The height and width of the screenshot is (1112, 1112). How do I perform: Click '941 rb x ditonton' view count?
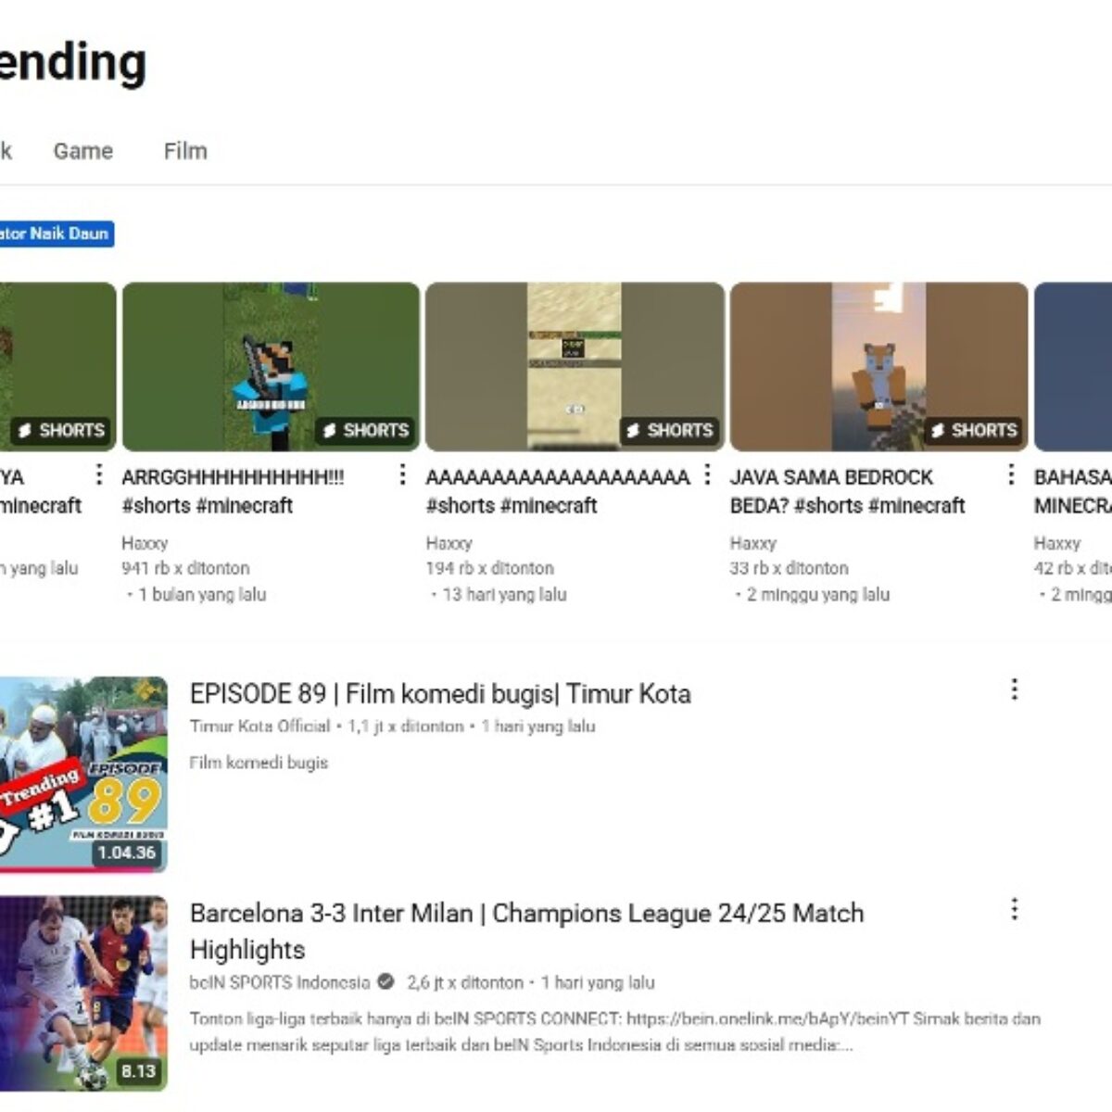(185, 568)
